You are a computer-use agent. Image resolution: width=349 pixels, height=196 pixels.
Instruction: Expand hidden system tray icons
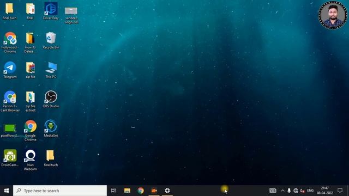click(x=282, y=191)
